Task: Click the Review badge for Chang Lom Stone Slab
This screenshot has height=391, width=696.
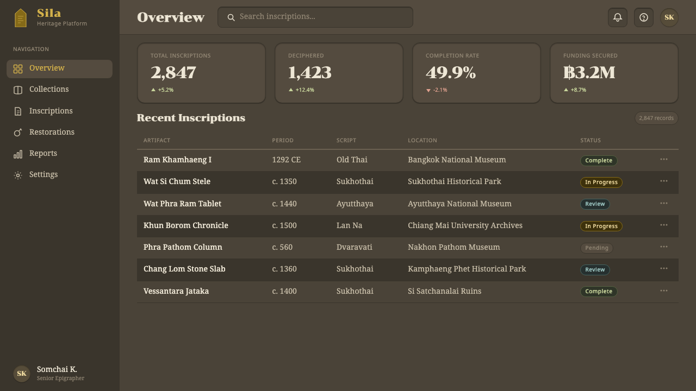Action: pyautogui.click(x=595, y=269)
